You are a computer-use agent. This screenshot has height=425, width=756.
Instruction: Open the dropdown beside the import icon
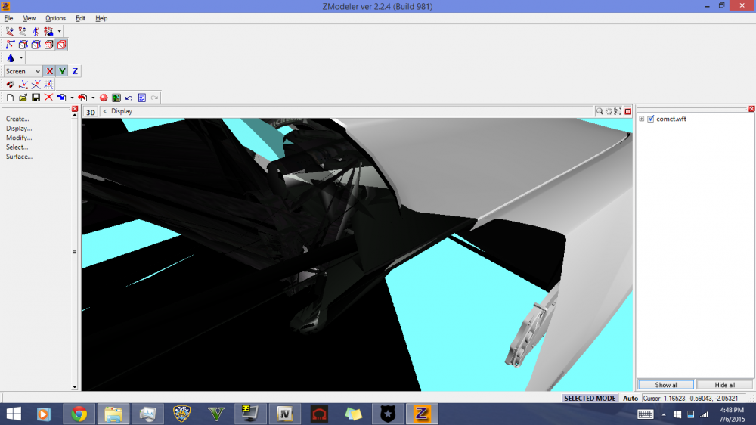coord(72,98)
